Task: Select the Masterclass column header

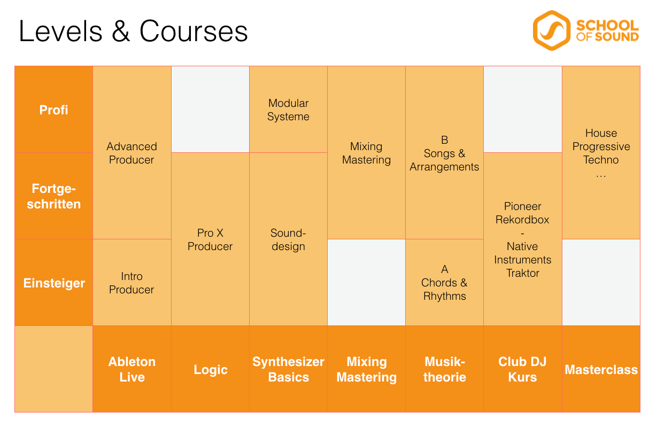Action: point(601,370)
